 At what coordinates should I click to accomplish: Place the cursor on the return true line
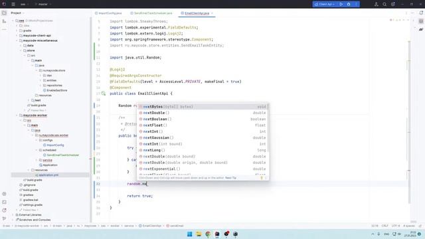tap(140, 196)
